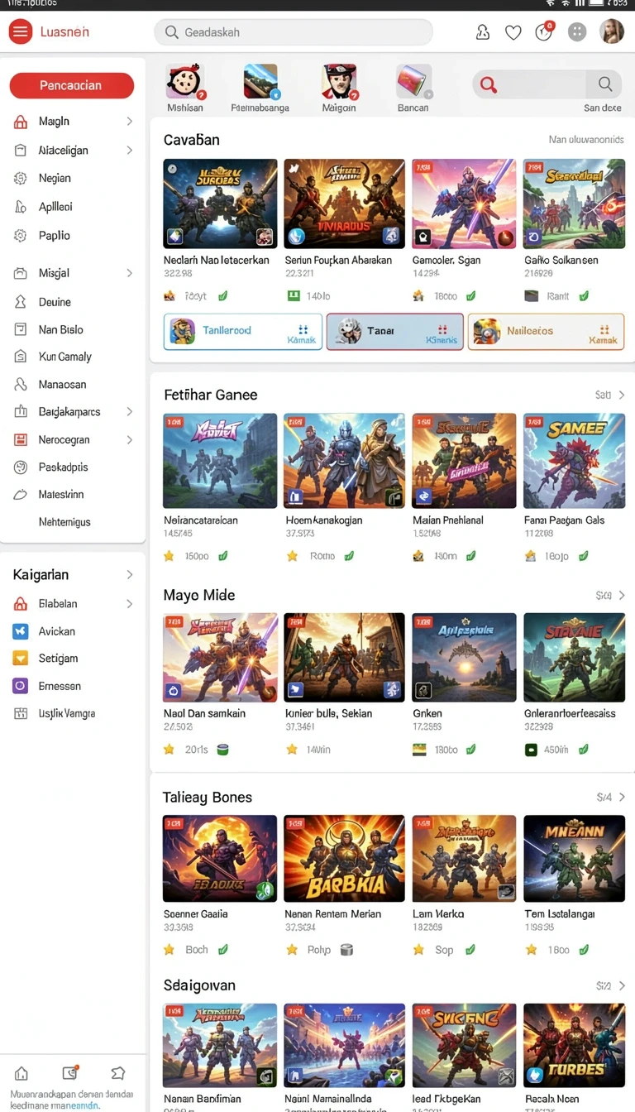635x1112 pixels.
Task: Click the Manaosan person icon
Action: tap(21, 384)
